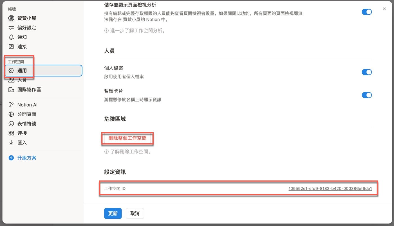Click the 團隊協作區 building icon

click(11, 90)
